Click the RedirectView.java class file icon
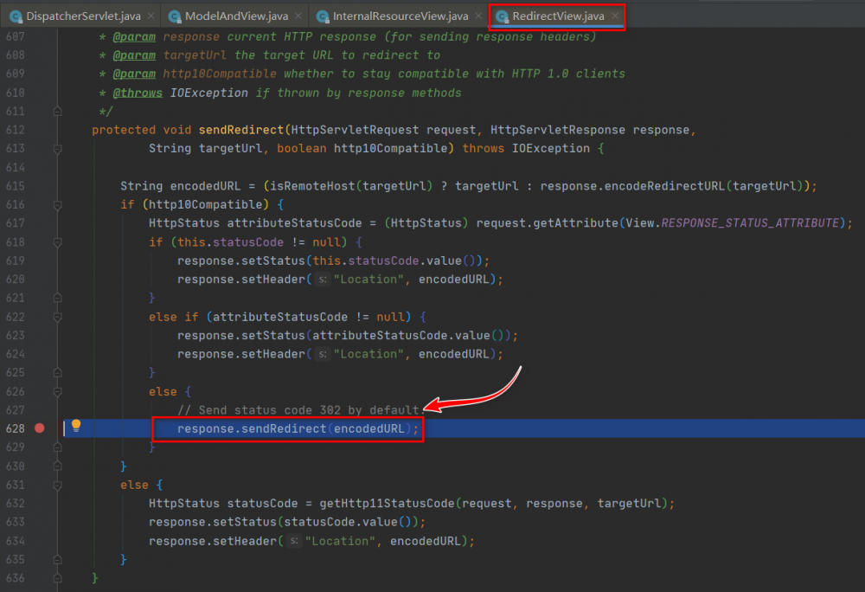Screen dimensions: 865x592 click(502, 16)
